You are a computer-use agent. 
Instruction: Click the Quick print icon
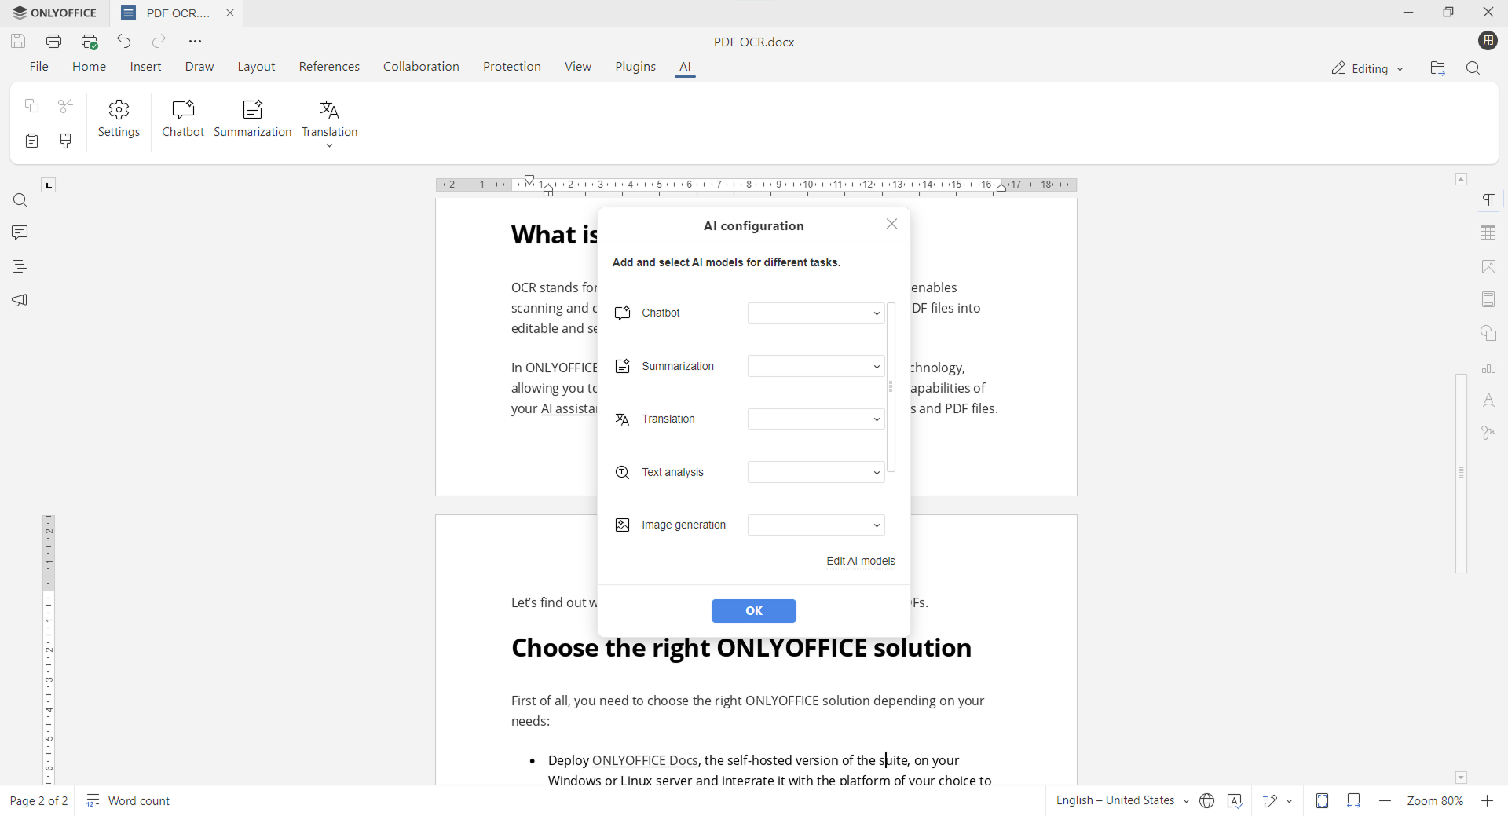[x=90, y=42]
